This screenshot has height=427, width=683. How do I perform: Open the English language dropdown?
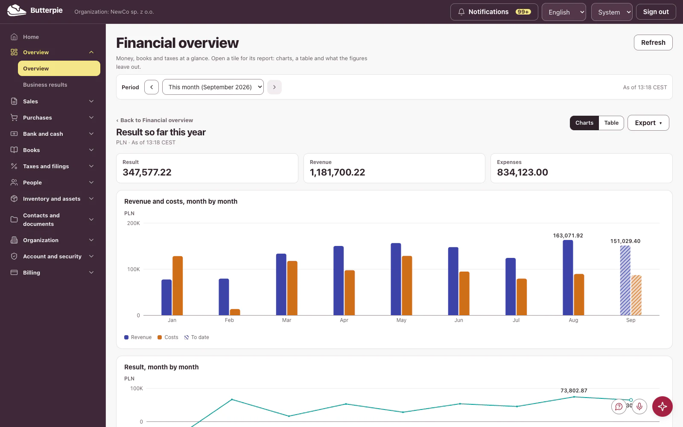(564, 12)
